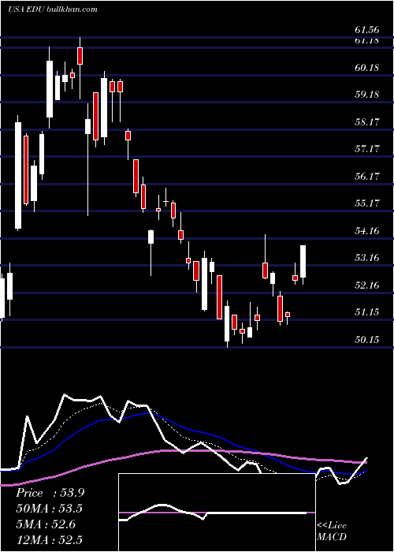Click the 'Price : 53.9' readout
This screenshot has height=552, width=394.
pyautogui.click(x=50, y=493)
